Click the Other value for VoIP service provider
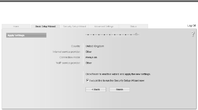Image resolution: width=198 pixels, height=110 pixels. [x=89, y=63]
